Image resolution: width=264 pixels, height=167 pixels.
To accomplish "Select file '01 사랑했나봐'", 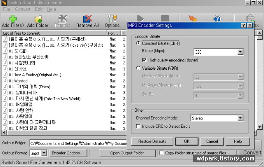I will point(22,63).
